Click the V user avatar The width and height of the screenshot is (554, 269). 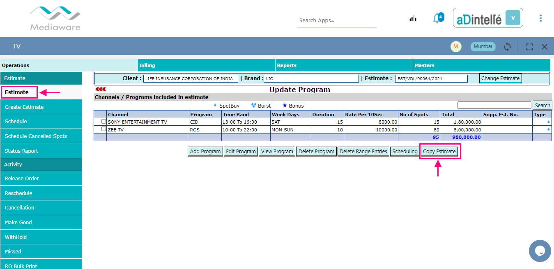[513, 18]
